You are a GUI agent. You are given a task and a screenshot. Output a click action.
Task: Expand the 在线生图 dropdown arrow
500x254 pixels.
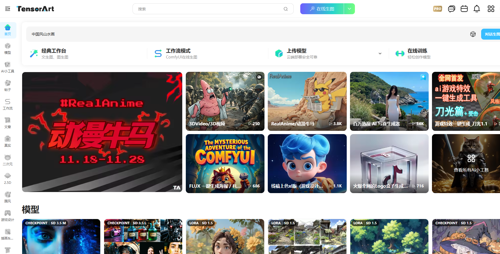pyautogui.click(x=349, y=9)
